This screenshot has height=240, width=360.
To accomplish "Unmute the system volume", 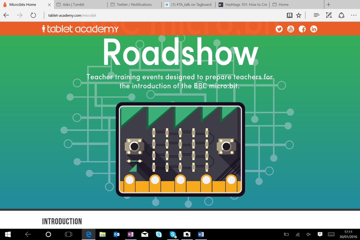I will point(308,234).
